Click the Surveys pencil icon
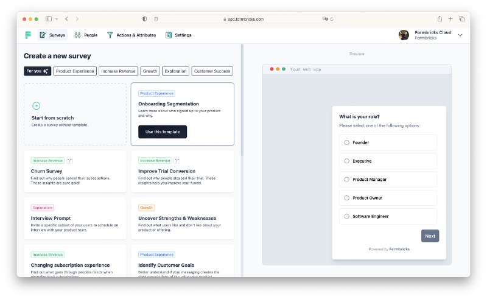 [43, 35]
